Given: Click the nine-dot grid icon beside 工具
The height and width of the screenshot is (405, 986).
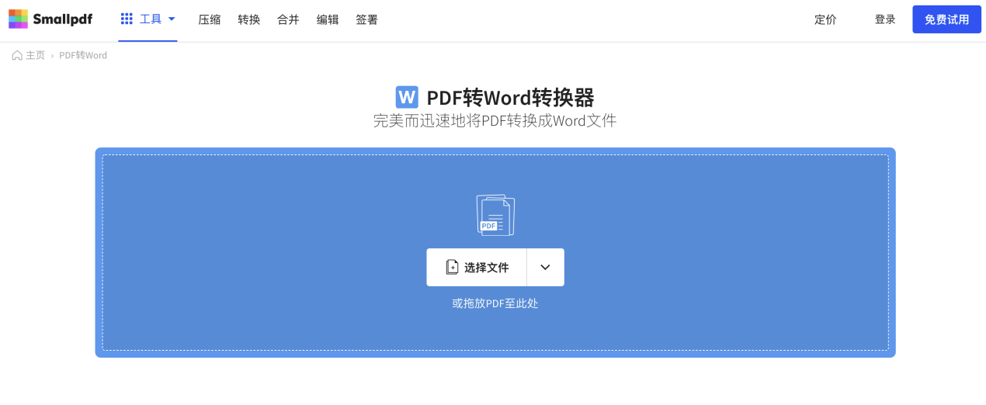Looking at the screenshot, I should coord(127,19).
